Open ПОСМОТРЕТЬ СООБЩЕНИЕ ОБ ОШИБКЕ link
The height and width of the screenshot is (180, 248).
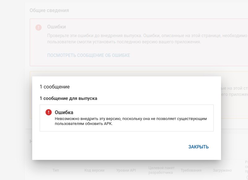(89, 55)
